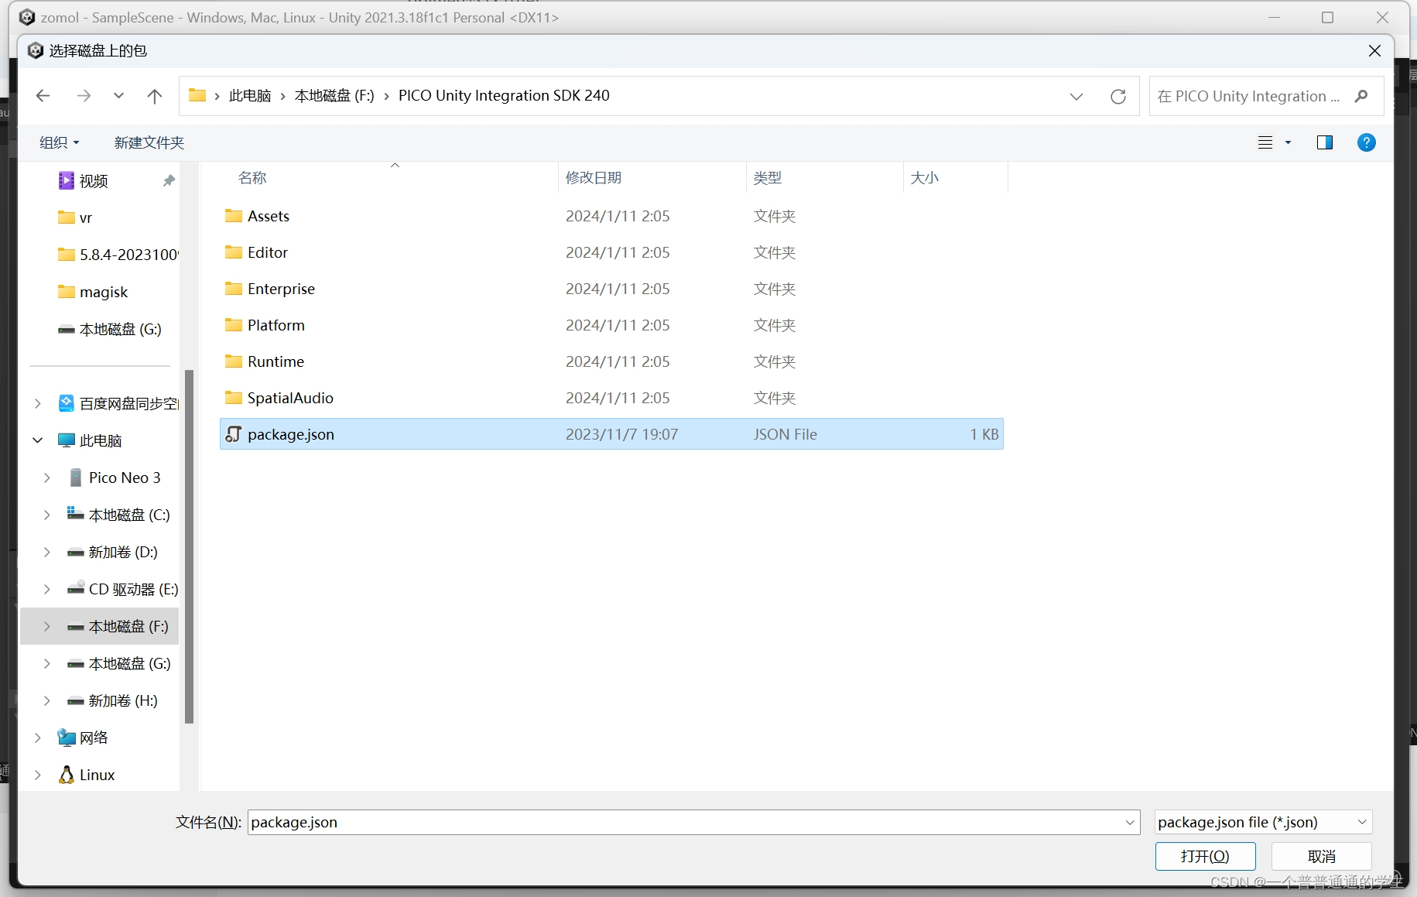Click the Assets folder icon
Viewport: 1417px width, 897px height.
(233, 216)
